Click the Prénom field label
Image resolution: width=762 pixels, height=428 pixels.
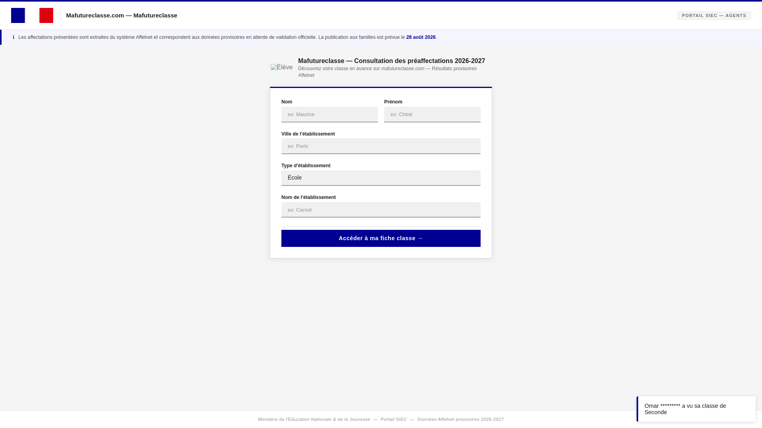point(393,102)
